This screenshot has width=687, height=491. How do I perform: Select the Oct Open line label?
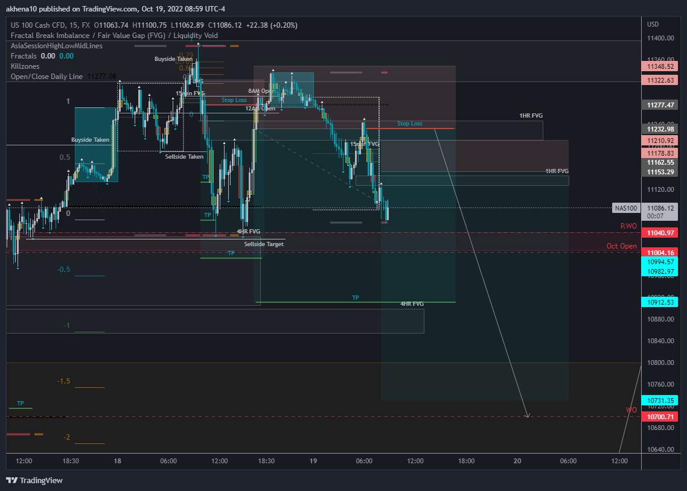pyautogui.click(x=621, y=246)
